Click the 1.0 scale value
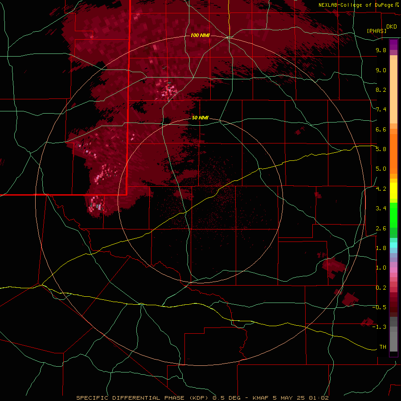 tap(381, 268)
